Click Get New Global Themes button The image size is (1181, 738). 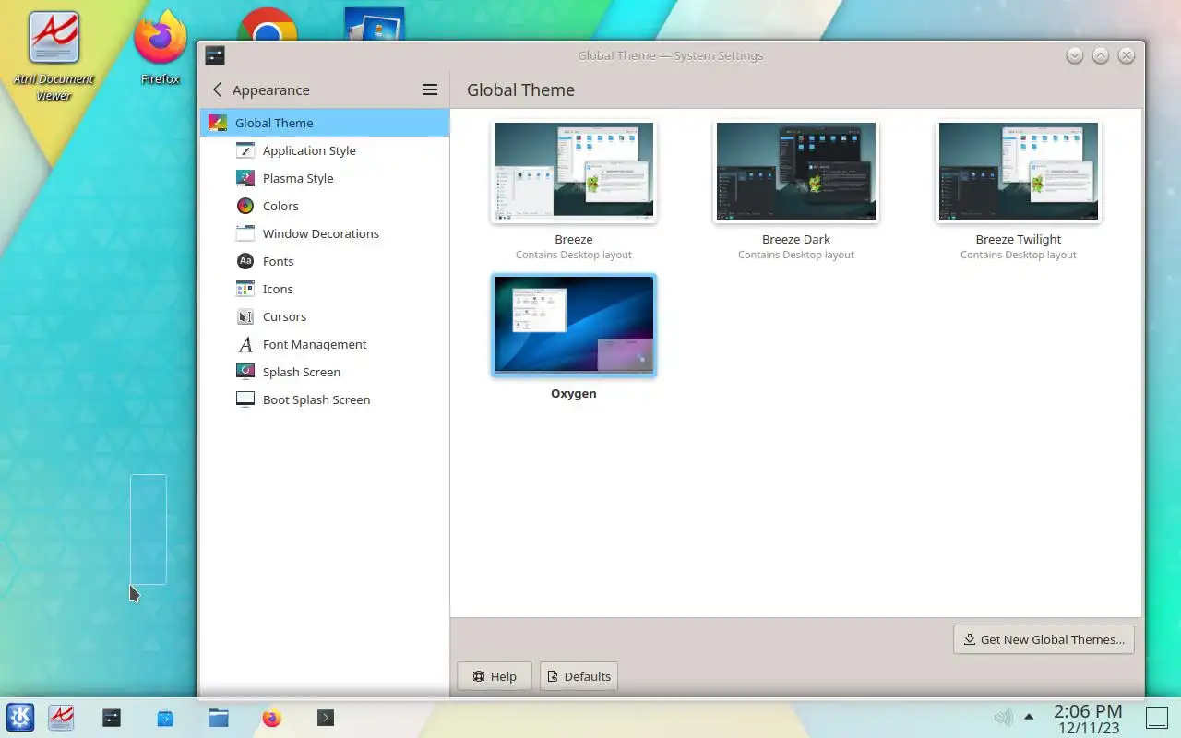tap(1044, 639)
